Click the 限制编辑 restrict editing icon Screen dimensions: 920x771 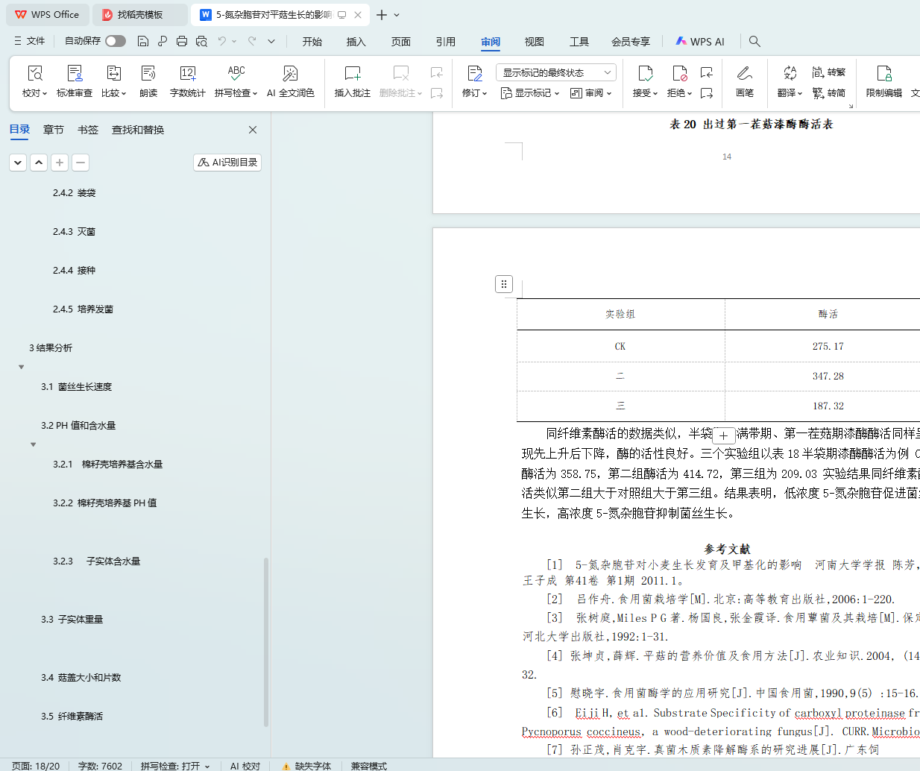tap(883, 81)
